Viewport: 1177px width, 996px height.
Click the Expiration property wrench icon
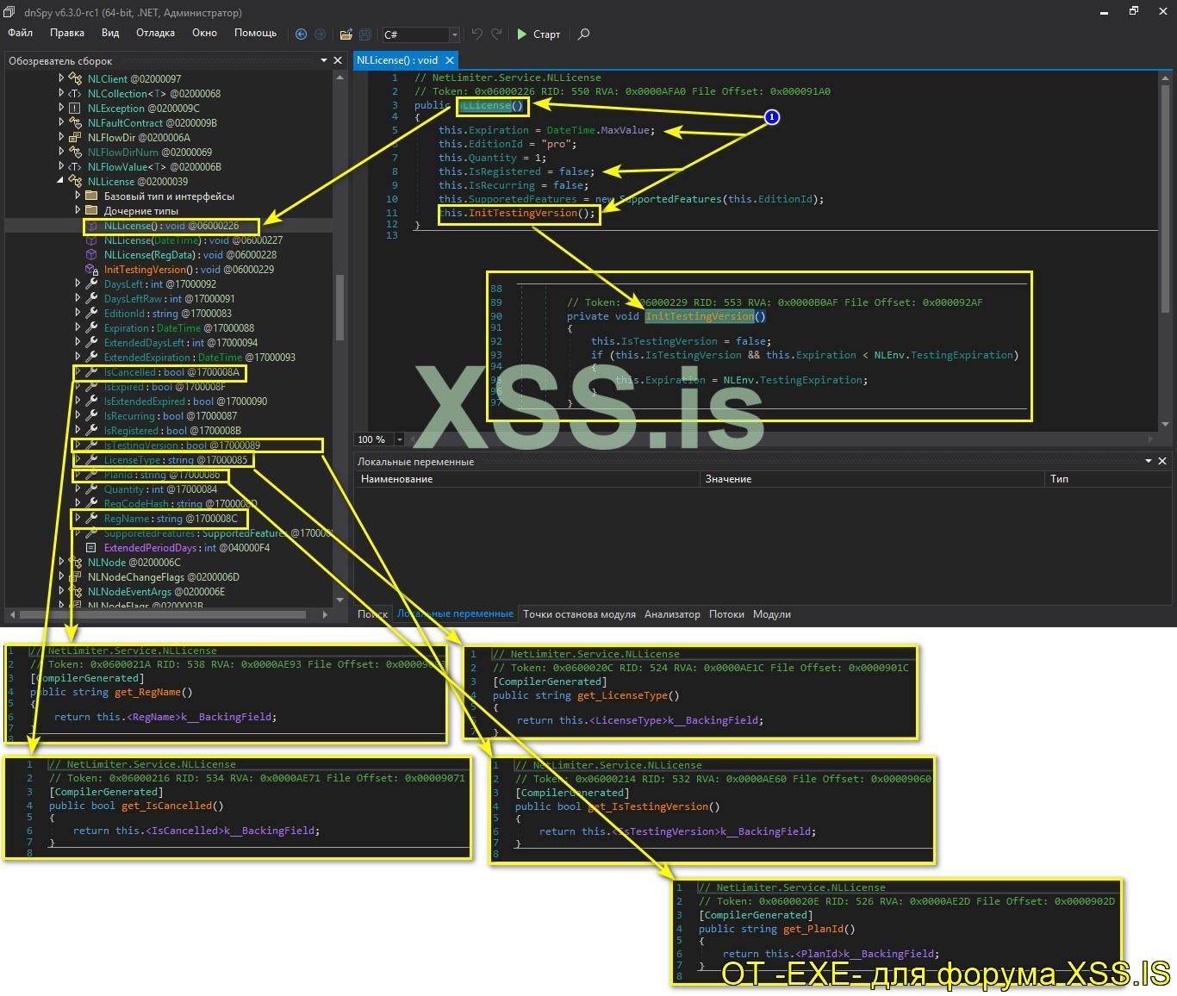[91, 328]
